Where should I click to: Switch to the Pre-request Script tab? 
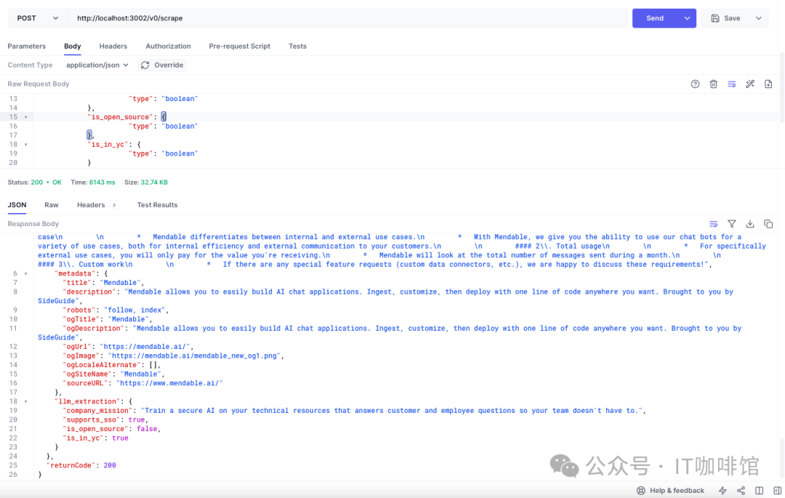(x=239, y=47)
